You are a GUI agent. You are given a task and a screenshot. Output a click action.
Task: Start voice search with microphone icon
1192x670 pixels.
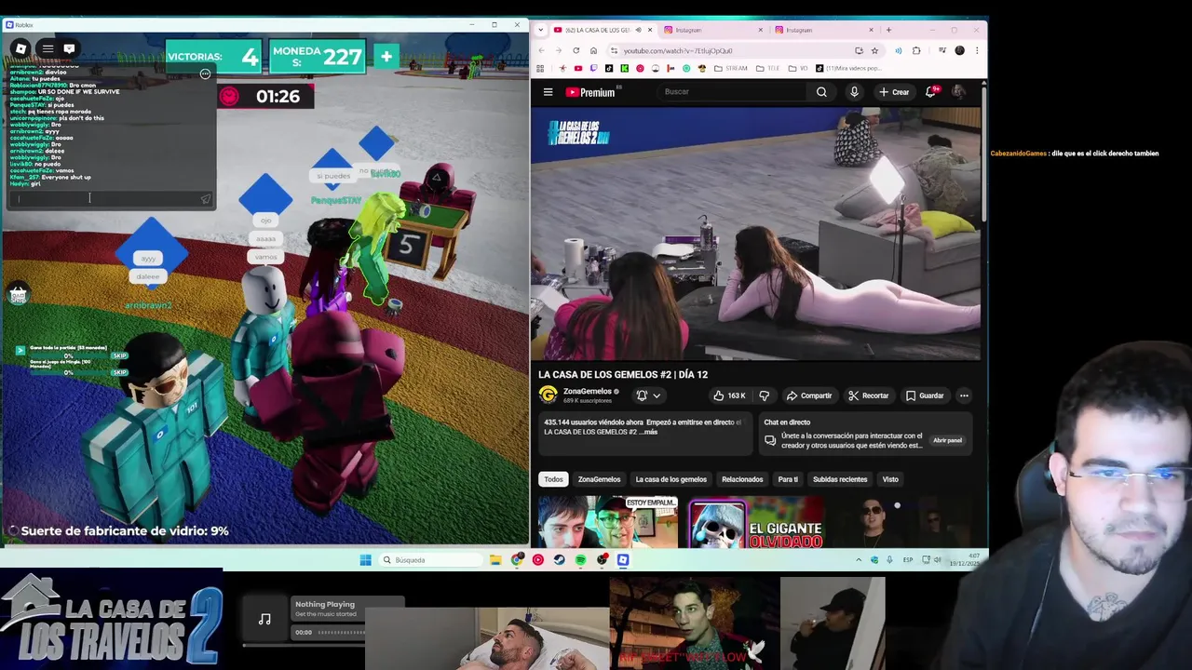[854, 91]
